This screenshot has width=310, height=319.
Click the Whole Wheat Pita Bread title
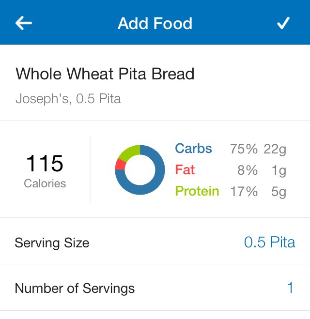click(105, 74)
